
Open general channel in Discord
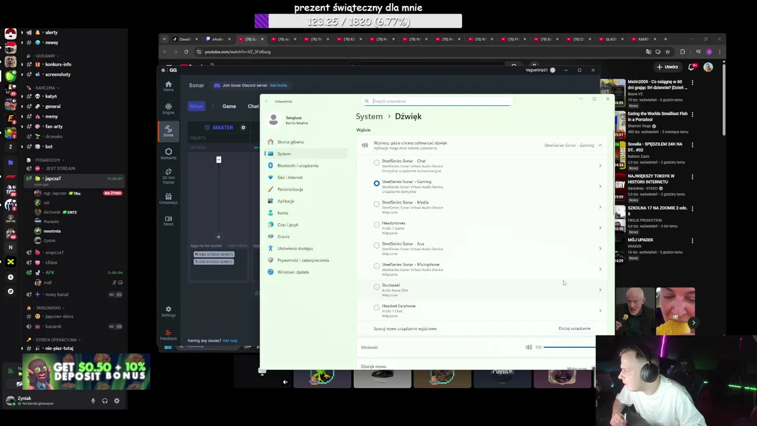53,106
